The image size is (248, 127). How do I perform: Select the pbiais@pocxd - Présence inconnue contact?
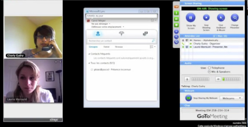tap(112, 70)
